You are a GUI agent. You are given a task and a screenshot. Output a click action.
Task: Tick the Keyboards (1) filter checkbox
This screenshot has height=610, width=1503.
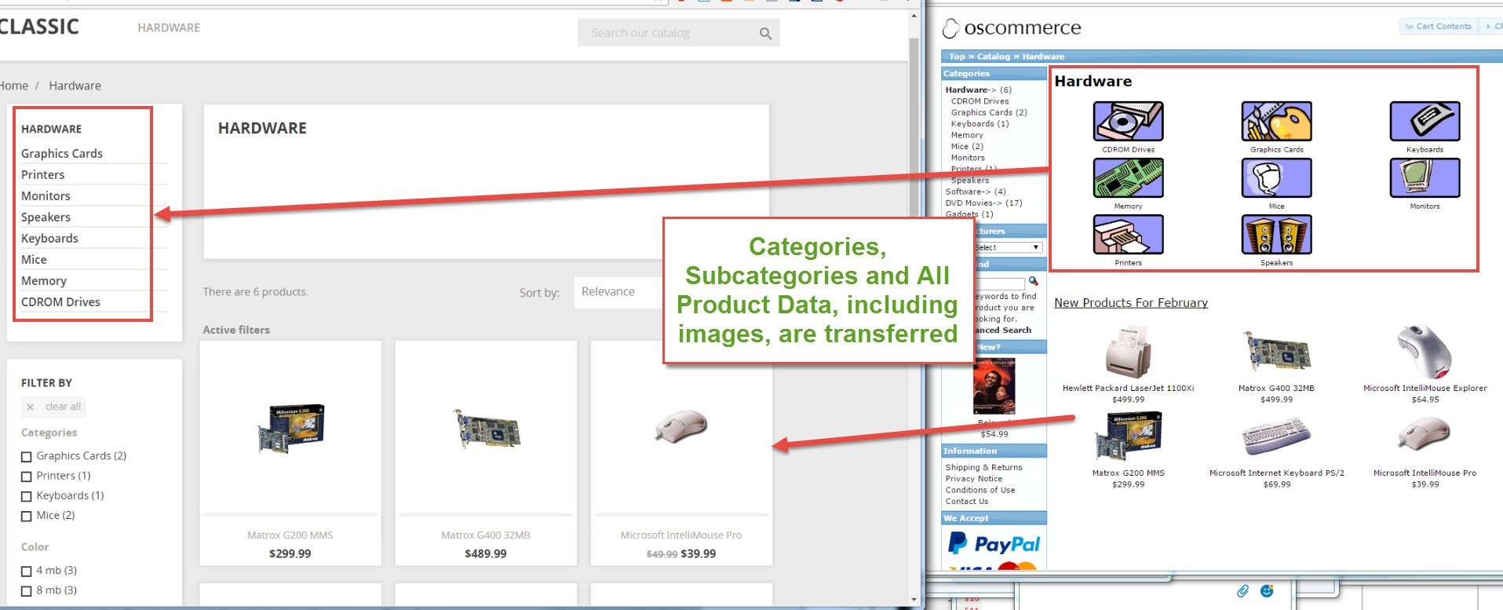[27, 496]
